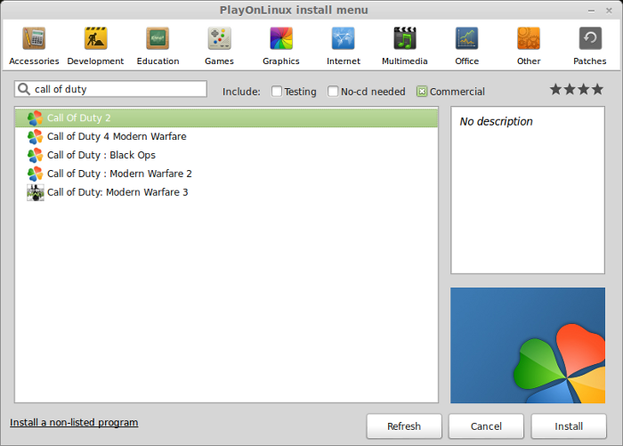Viewport: 623px width, 446px height.
Task: Uncheck the Commercial checkbox
Action: pos(422,92)
